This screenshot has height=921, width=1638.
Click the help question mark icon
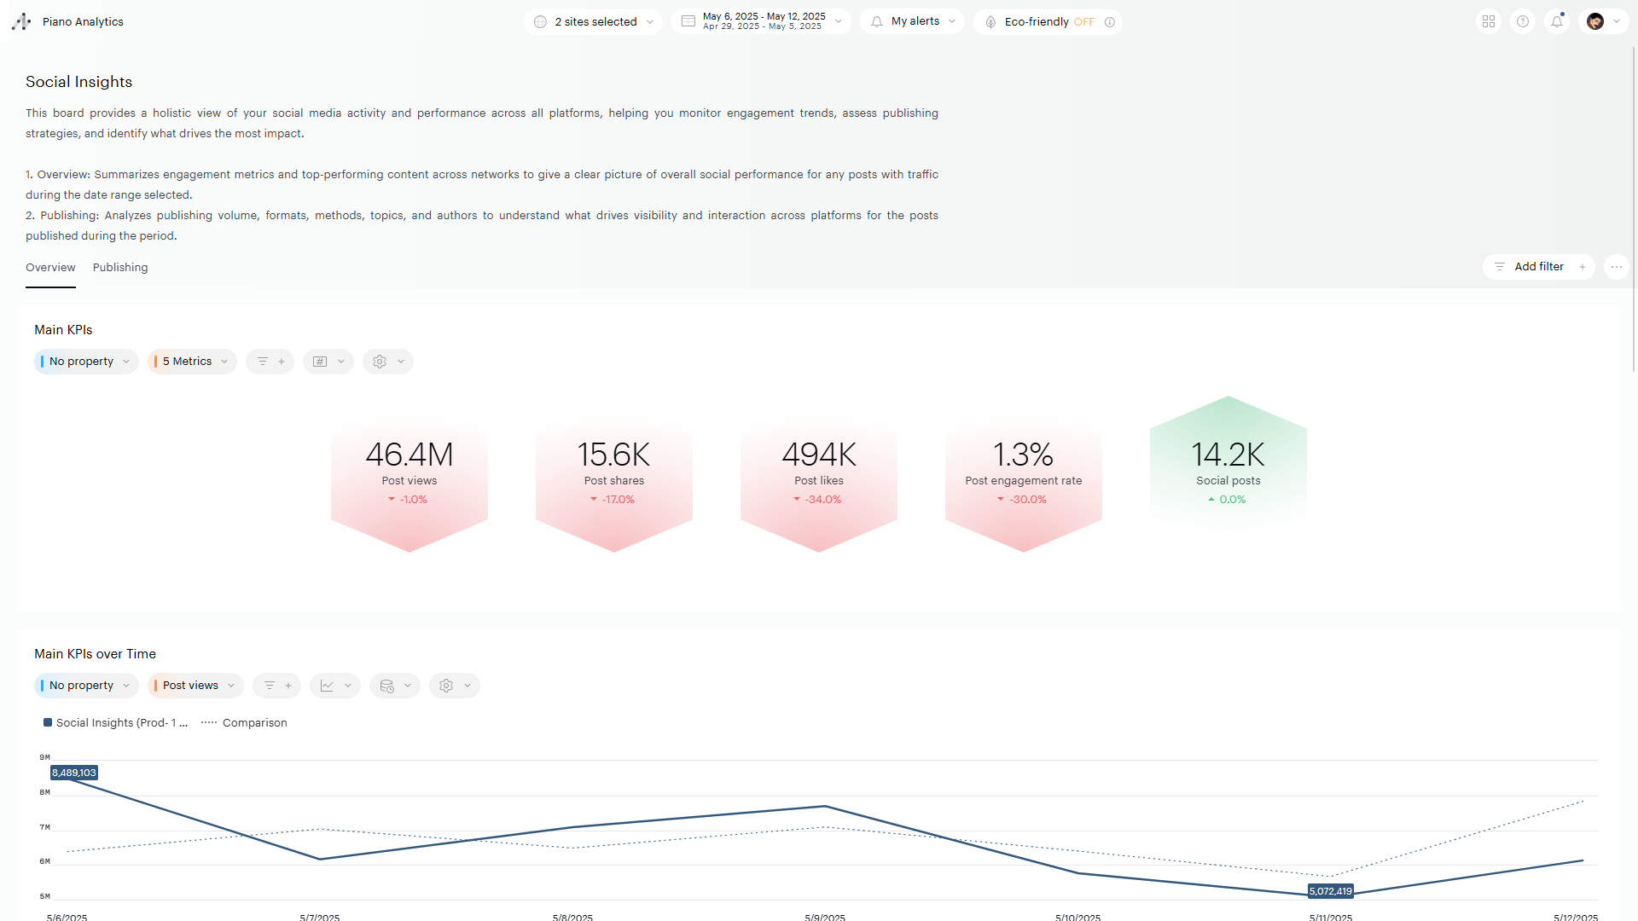point(1523,21)
